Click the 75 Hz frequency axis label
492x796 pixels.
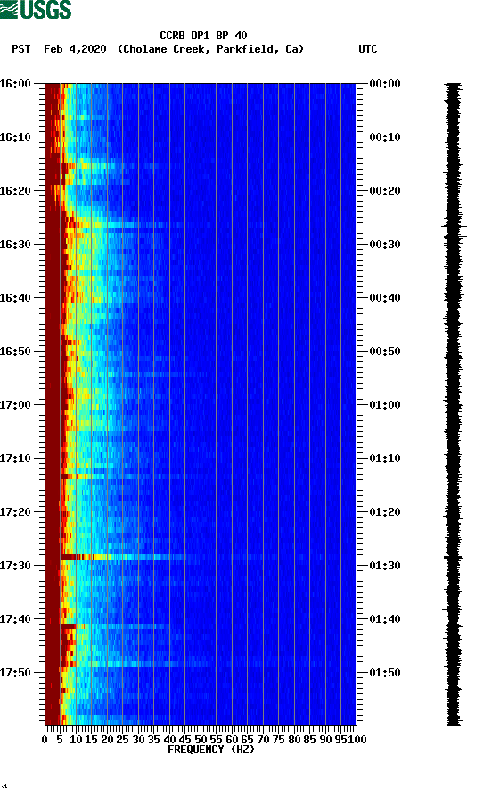278,740
